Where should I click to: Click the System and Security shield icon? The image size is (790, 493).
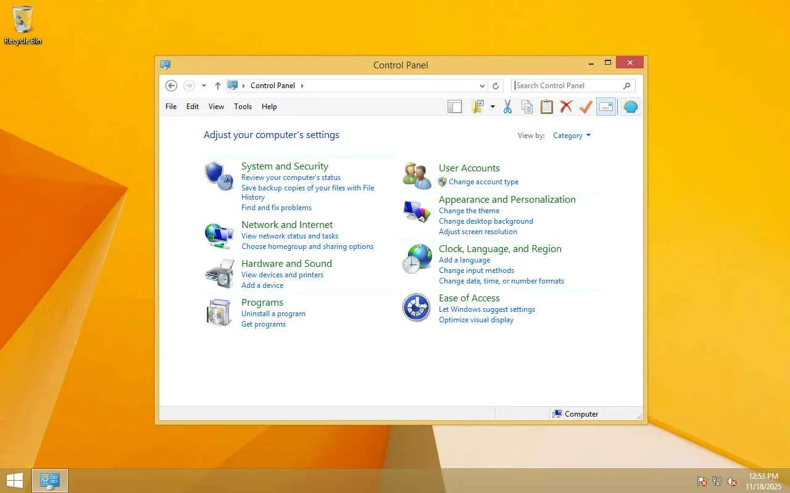[218, 176]
